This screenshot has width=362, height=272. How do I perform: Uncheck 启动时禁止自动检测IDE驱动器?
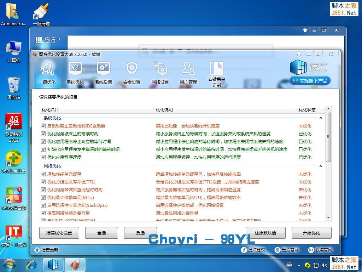tap(43, 125)
